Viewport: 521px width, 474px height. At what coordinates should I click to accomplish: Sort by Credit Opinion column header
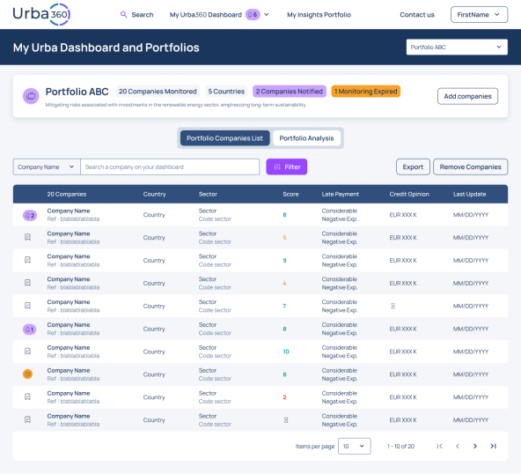point(409,194)
